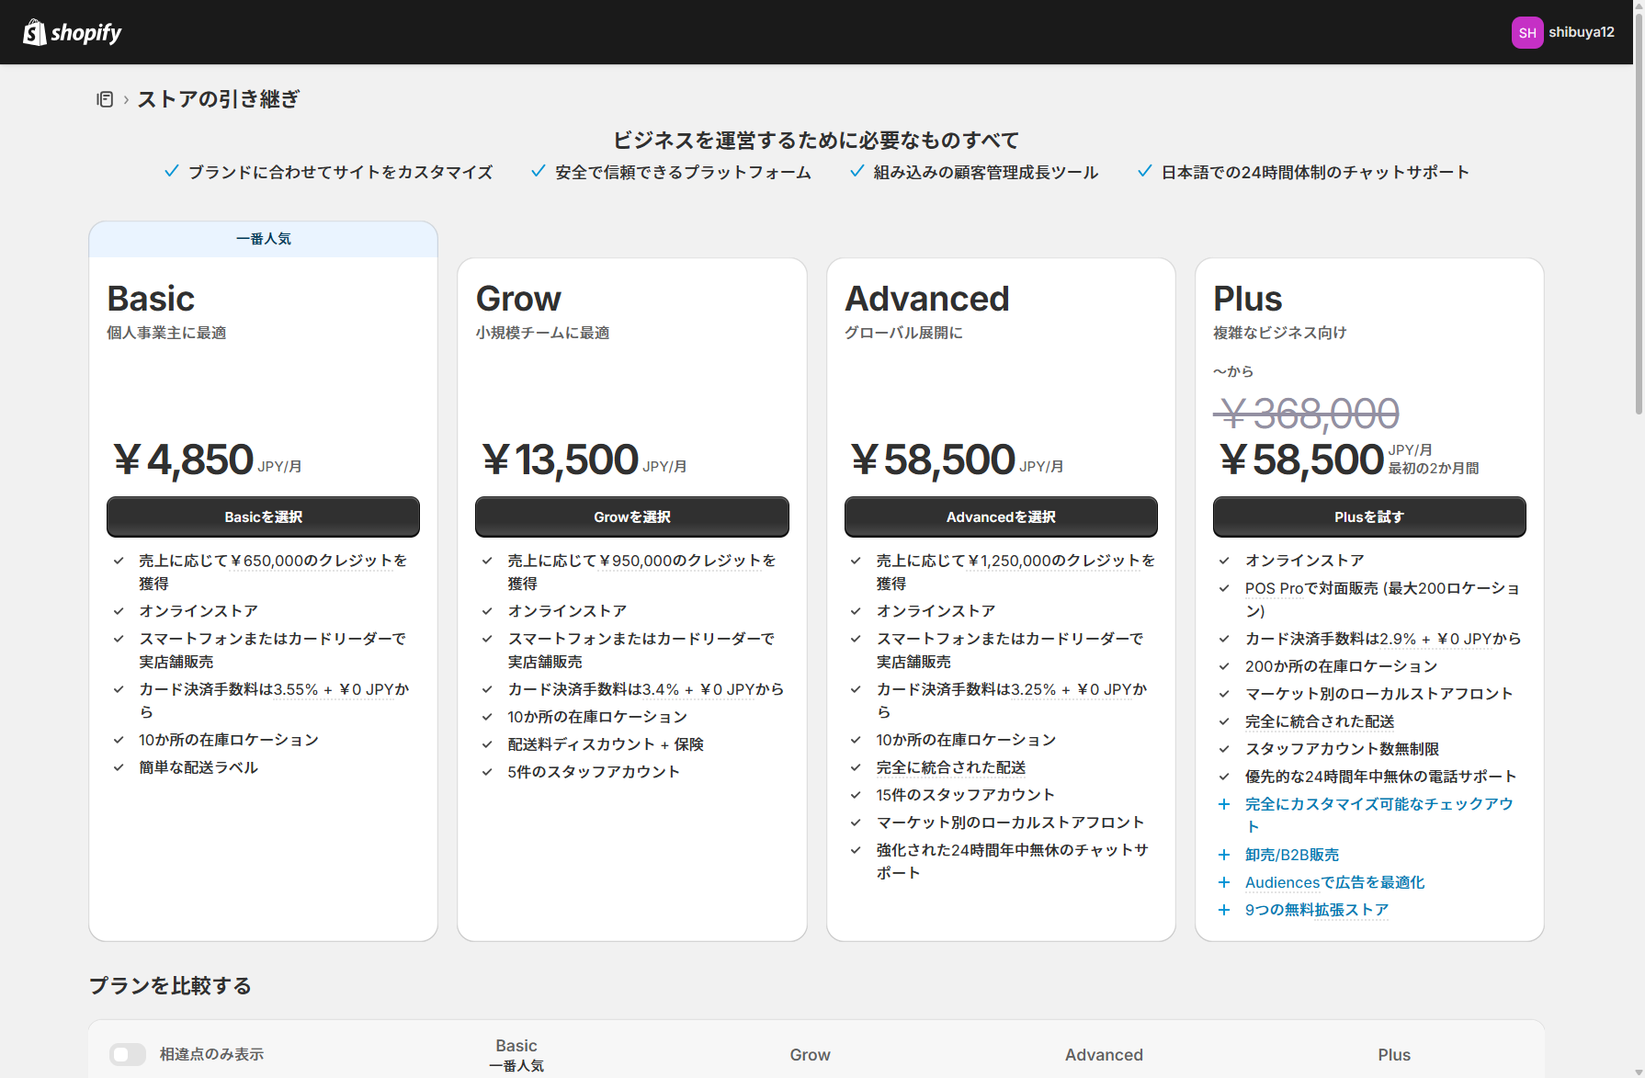
Task: Click the Grow column header in comparison
Action: tap(810, 1055)
